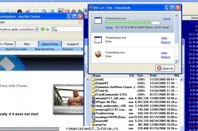
Task: Click the red square toolbar icon
Action: 67,11
